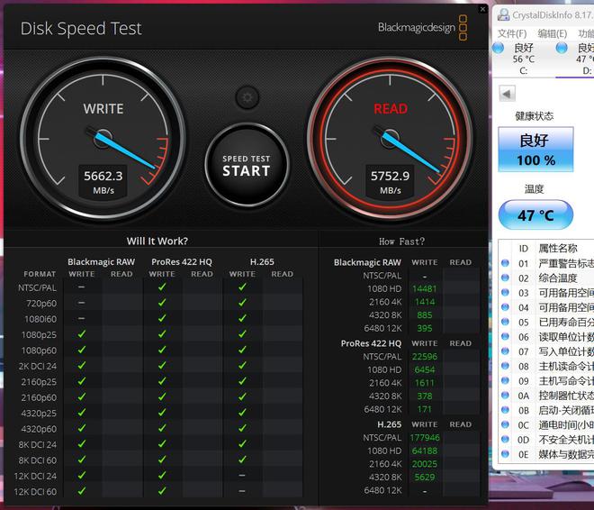This screenshot has height=510, width=594.
Task: Select the D: drive in CrystalDiskInfo
Action: click(586, 59)
